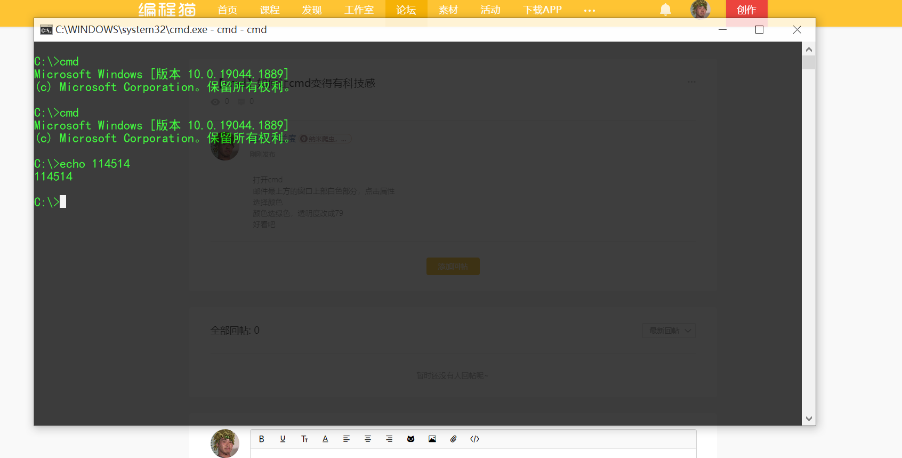Click the cmd scrollbar up arrow
Image resolution: width=902 pixels, height=458 pixels.
[809, 49]
